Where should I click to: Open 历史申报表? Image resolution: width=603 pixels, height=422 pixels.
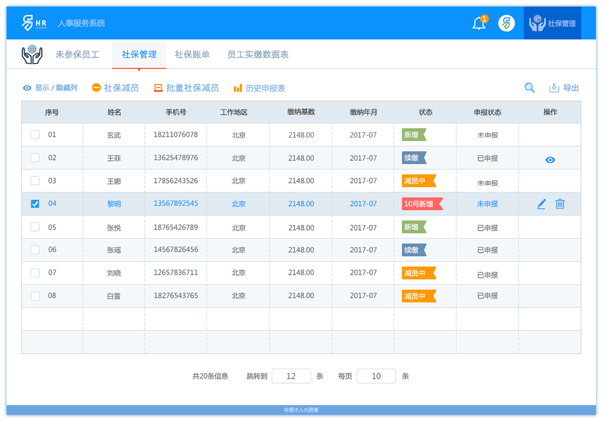click(259, 88)
